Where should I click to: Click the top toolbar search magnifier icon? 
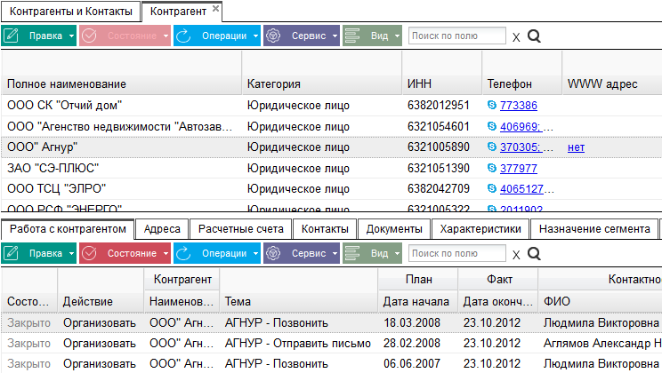pyautogui.click(x=534, y=36)
